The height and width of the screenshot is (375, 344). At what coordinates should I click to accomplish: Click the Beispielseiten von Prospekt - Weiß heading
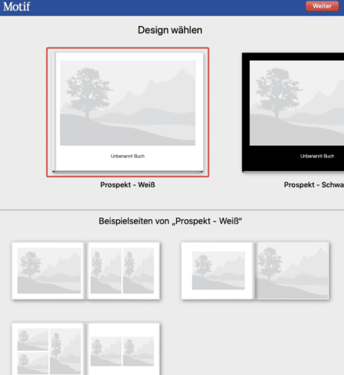point(170,221)
